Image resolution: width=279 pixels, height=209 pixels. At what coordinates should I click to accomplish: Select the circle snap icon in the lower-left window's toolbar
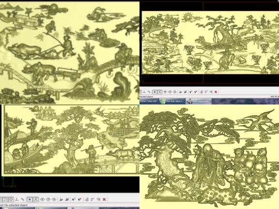(11, 199)
